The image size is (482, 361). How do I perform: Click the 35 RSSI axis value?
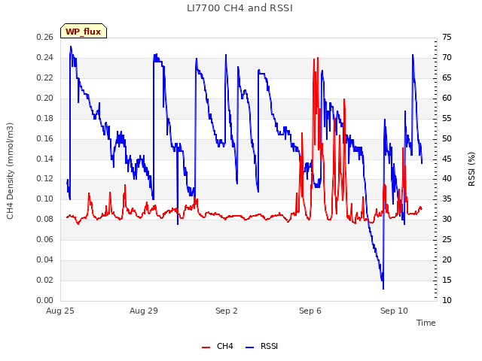point(447,199)
